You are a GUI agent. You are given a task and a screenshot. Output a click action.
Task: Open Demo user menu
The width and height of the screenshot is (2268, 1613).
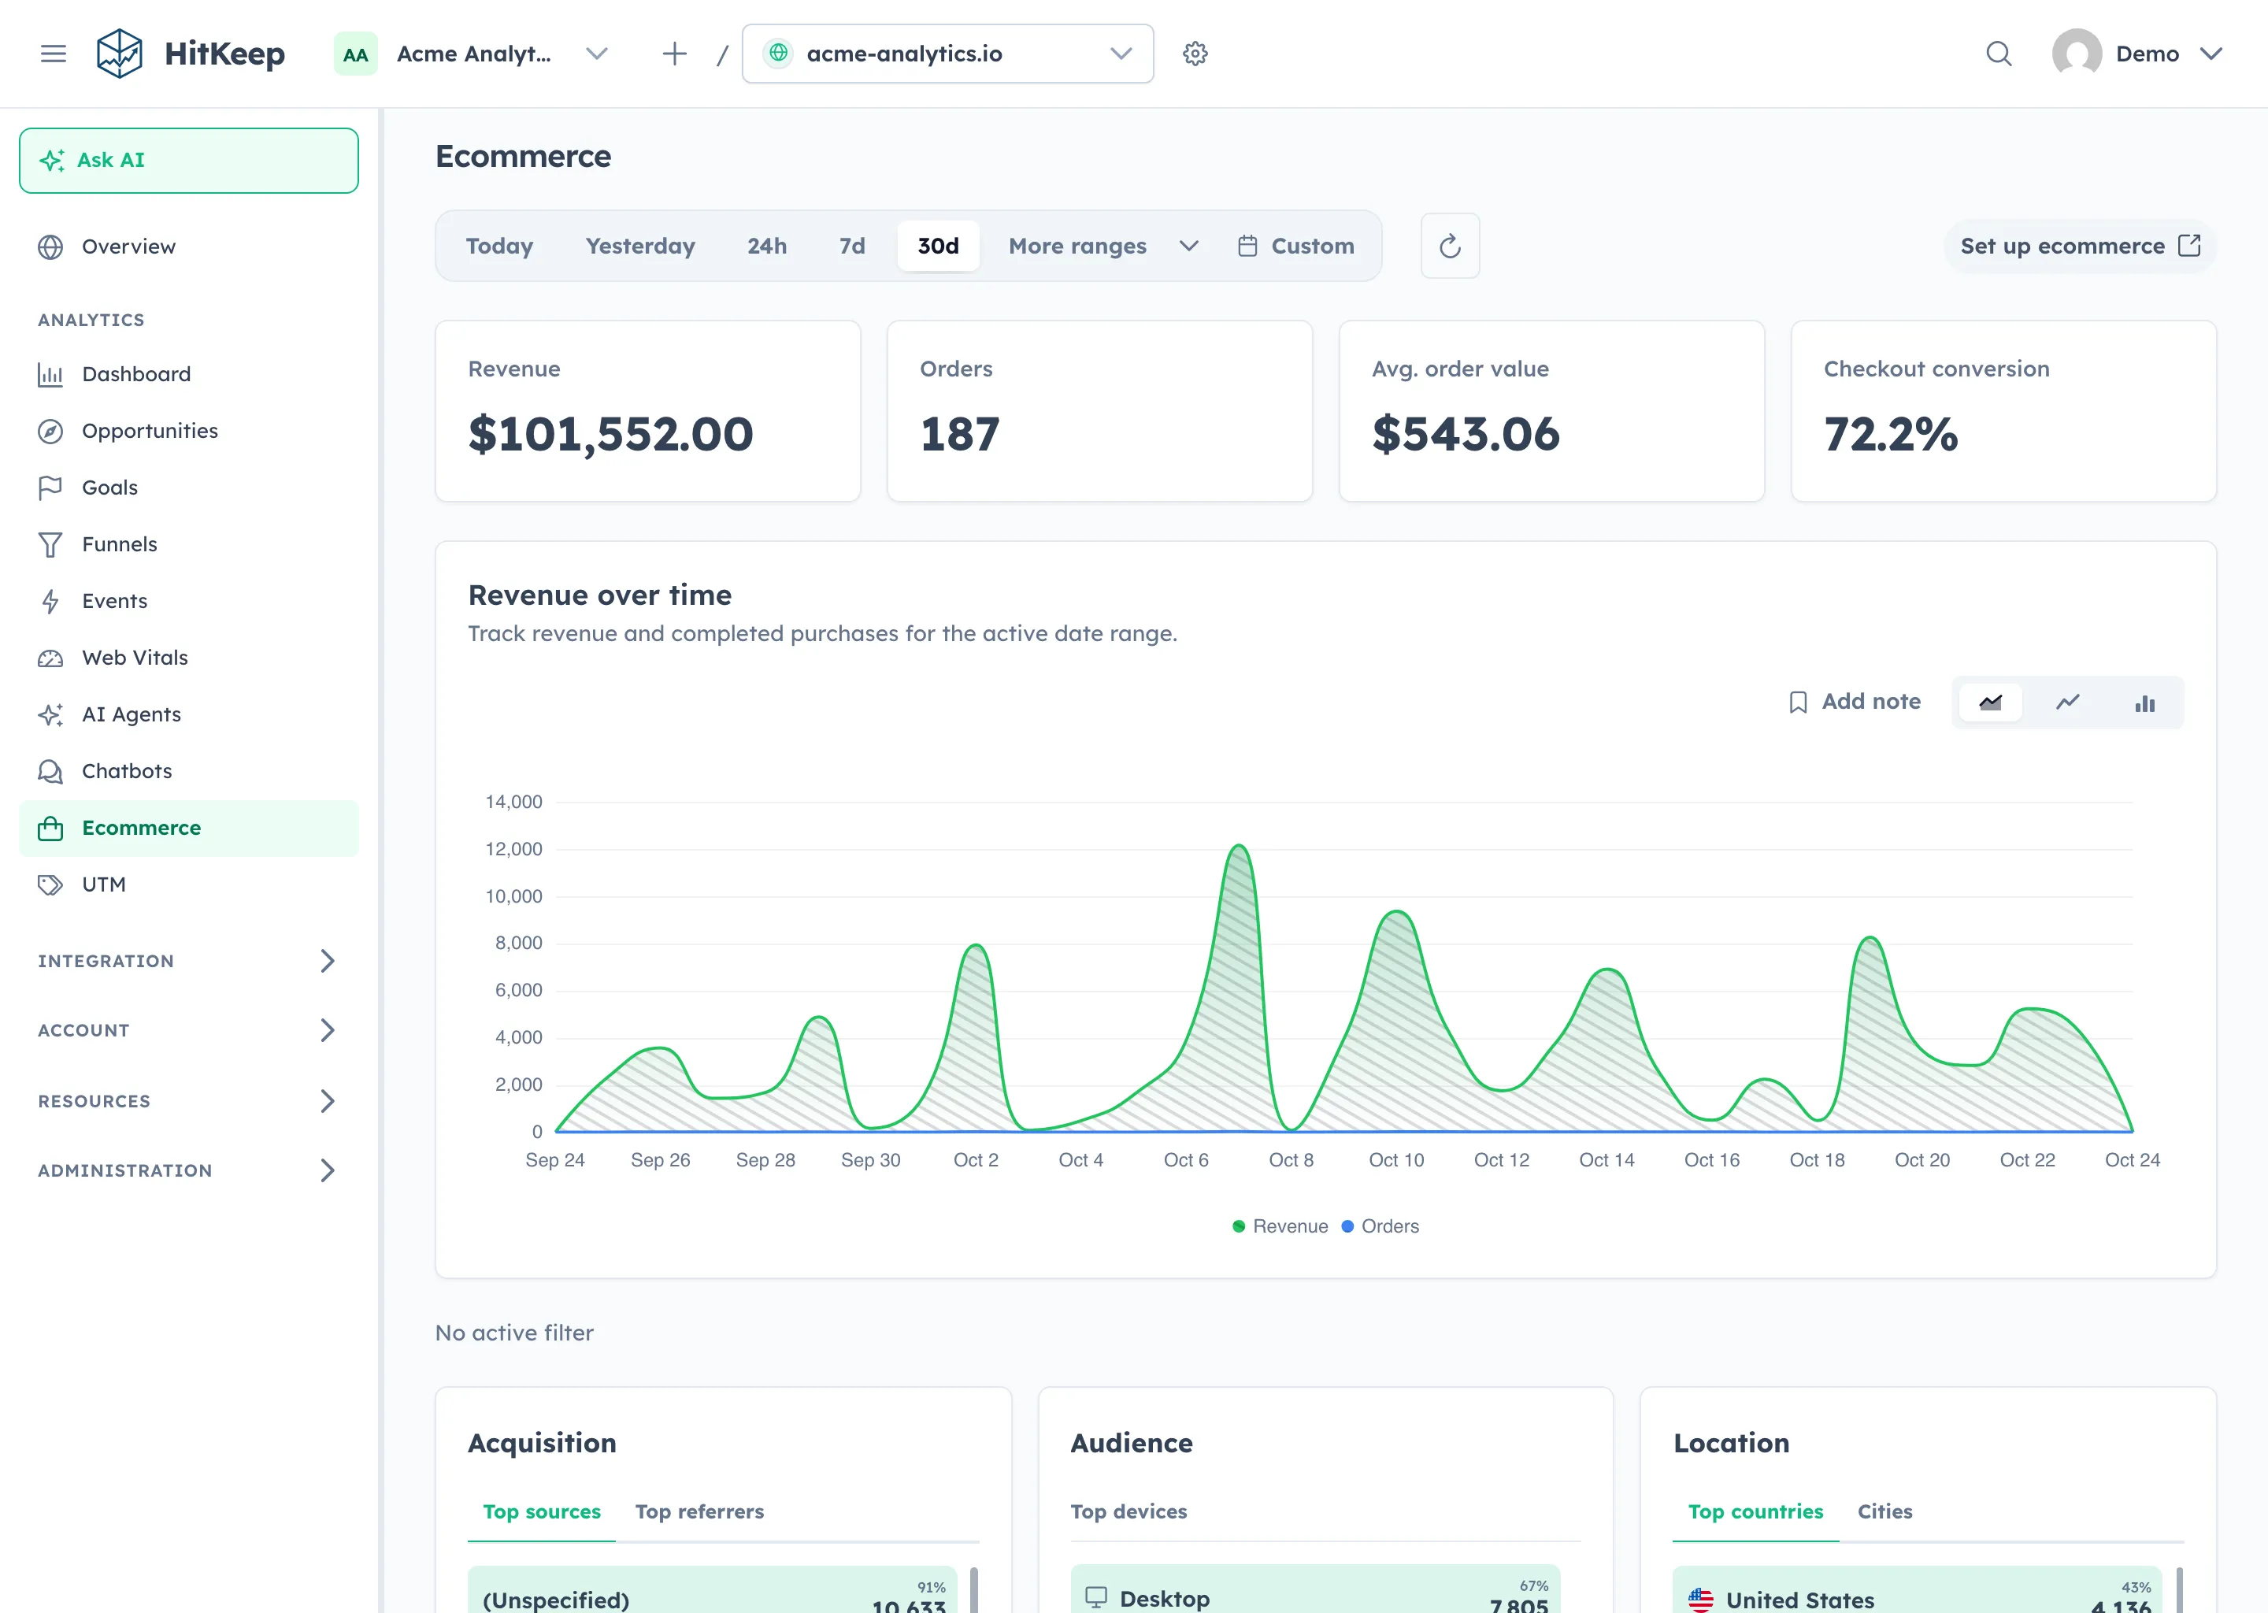coord(2138,54)
